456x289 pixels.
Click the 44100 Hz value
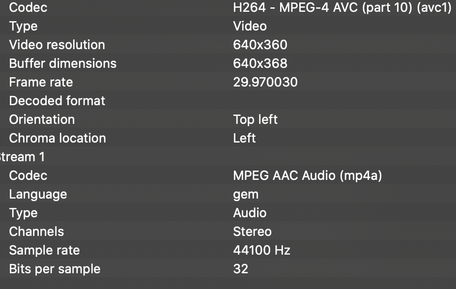click(261, 250)
